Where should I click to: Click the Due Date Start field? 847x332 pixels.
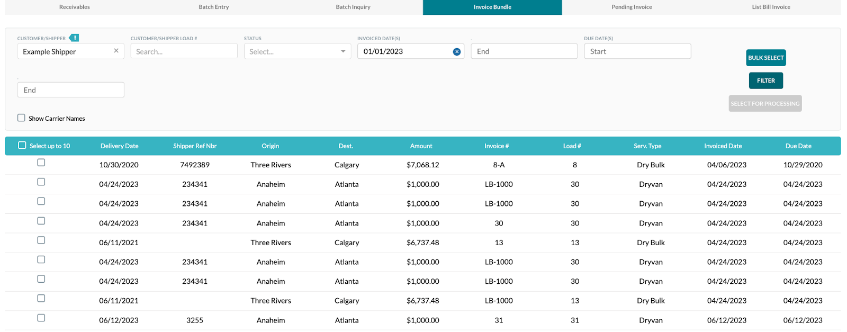coord(637,51)
